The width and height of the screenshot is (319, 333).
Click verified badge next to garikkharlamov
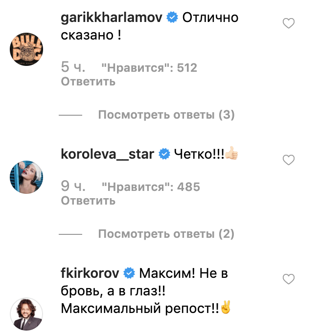click(x=172, y=18)
